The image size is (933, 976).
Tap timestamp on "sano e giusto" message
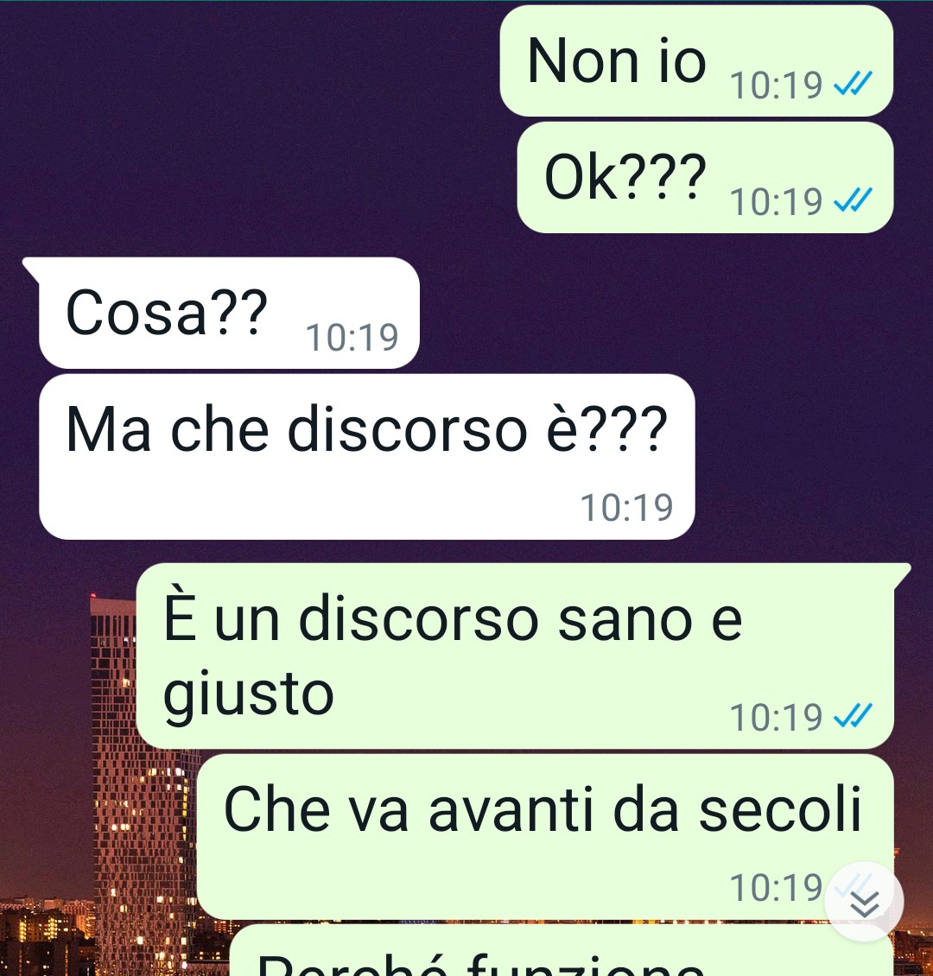[x=776, y=717]
